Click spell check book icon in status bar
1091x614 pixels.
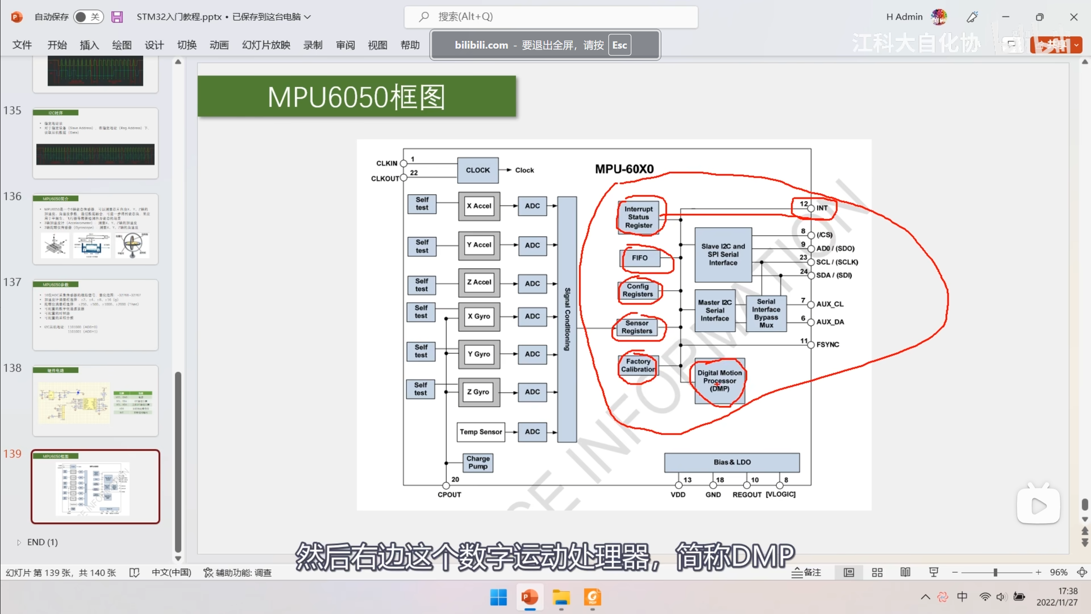(134, 573)
